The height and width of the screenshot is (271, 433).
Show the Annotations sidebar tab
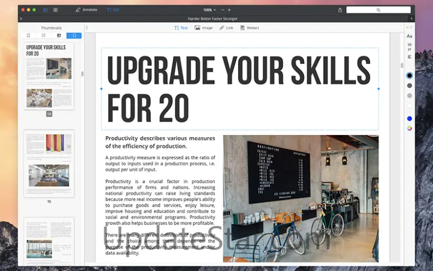[x=59, y=36]
